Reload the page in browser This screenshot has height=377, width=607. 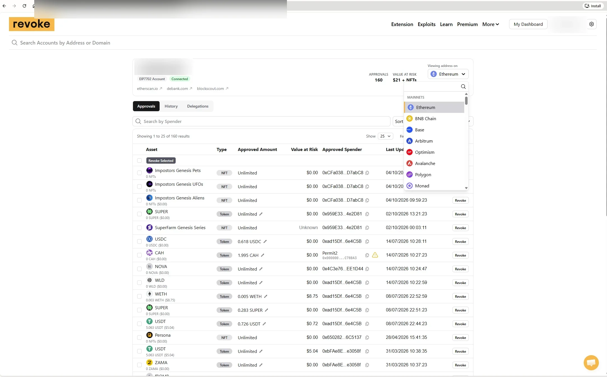coord(24,6)
